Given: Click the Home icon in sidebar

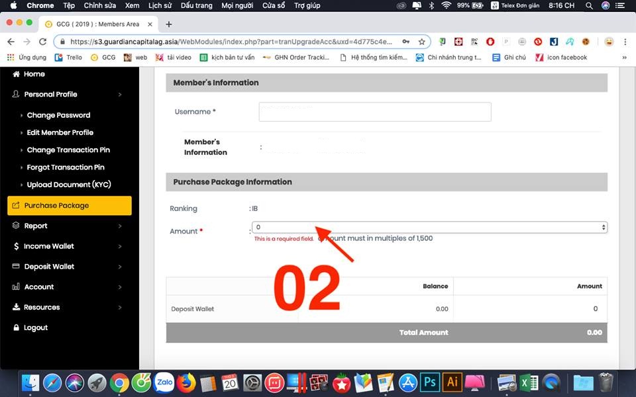Looking at the screenshot, I should pos(17,74).
